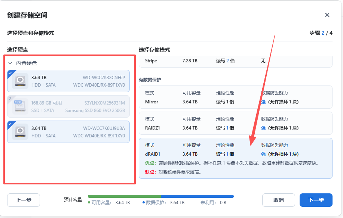The height and width of the screenshot is (218, 343).
Task: Go back with the 上一步 button
Action: click(24, 200)
